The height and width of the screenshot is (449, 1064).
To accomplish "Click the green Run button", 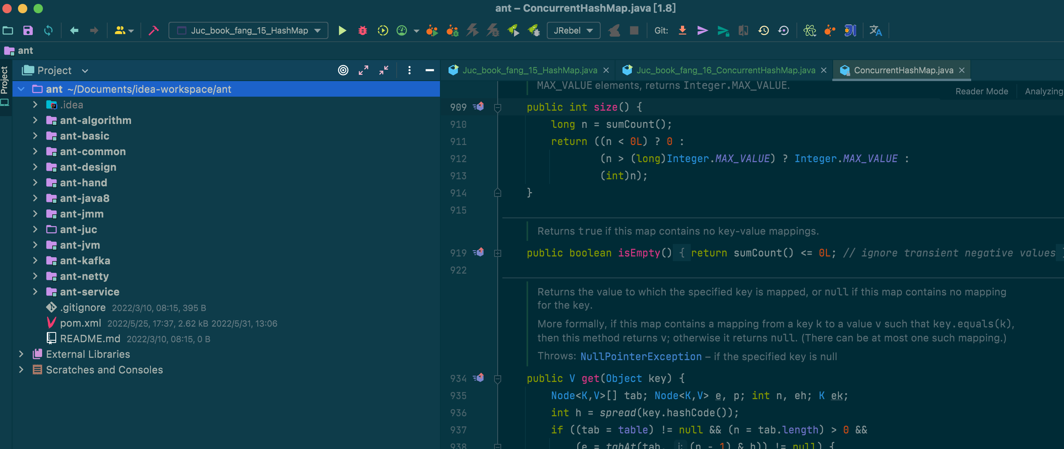I will (342, 30).
